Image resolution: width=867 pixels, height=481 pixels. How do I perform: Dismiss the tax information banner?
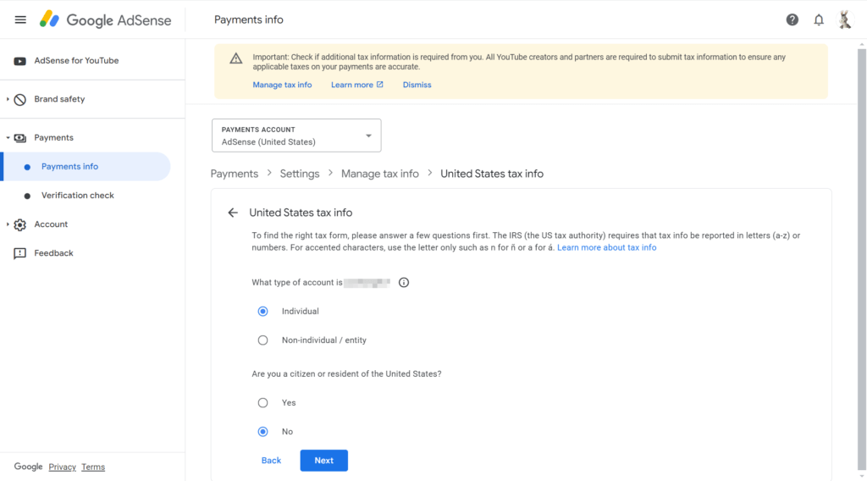(417, 85)
